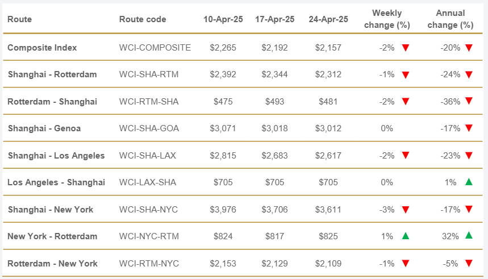Click the Rotterdam - New York route name
This screenshot has height=279, width=488.
53,263
